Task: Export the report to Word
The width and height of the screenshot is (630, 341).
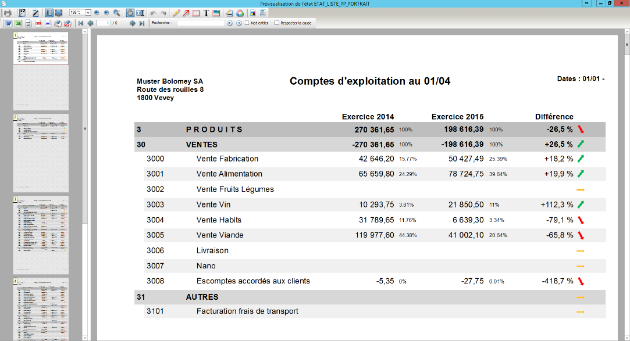Action: [x=9, y=23]
